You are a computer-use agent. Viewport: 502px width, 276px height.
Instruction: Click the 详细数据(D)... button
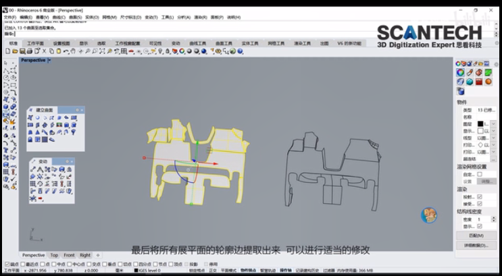(477, 245)
